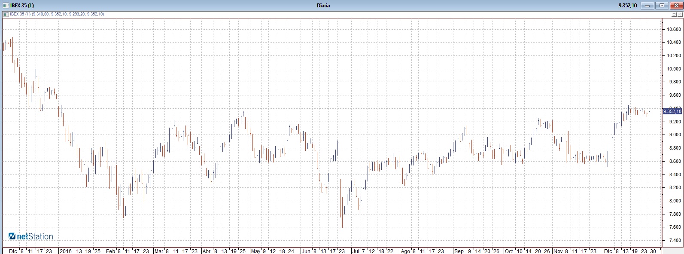
Task: Click the Jun marker on the time axis
Action: (306, 251)
